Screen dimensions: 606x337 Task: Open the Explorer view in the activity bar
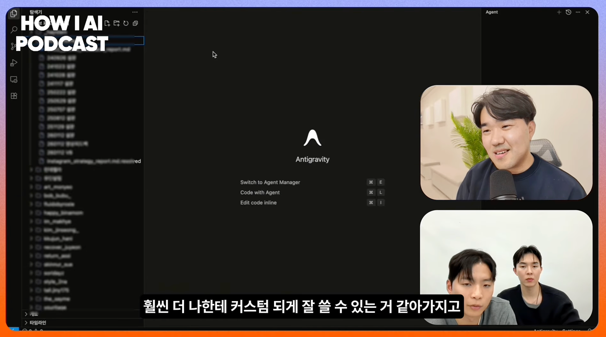(x=13, y=14)
